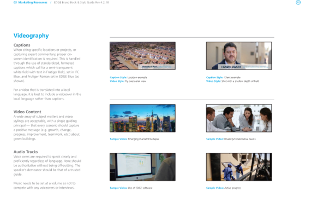This screenshot has width=311, height=197.
Task: Open the collaborative team meeting thumbnail
Action: pos(239,118)
